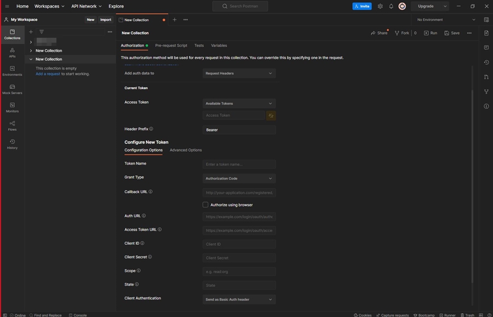
Task: Switch to the Variables tab
Action: tap(219, 45)
